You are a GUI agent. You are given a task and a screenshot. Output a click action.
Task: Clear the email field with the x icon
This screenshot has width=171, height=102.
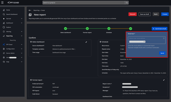point(164,38)
